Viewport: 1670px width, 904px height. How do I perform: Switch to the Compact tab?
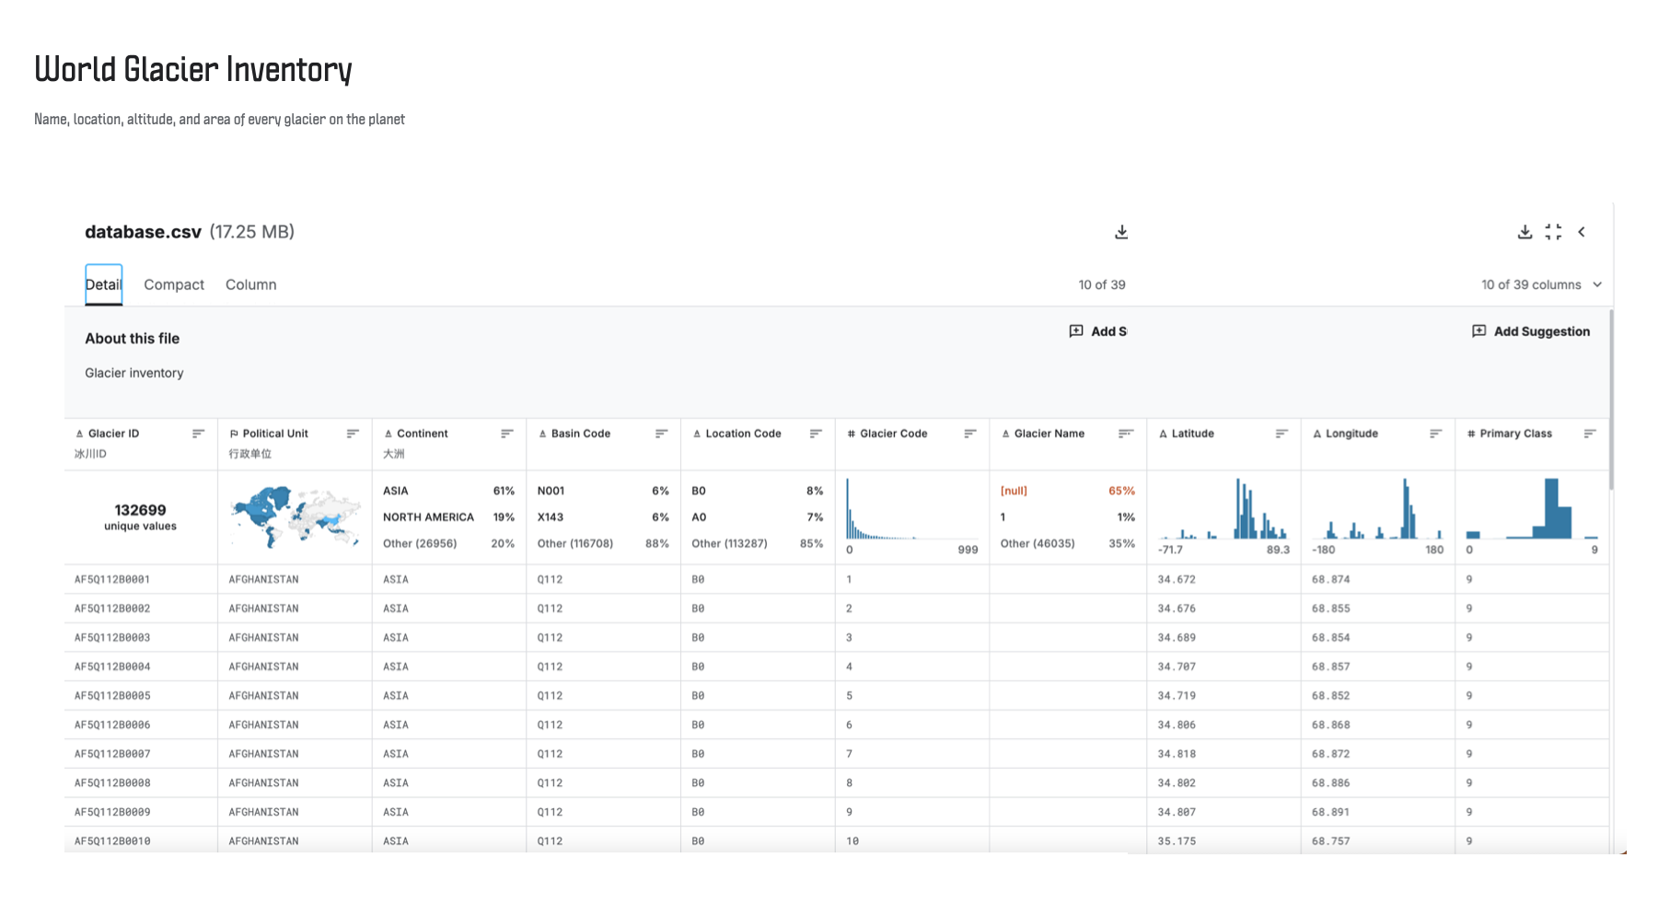174,285
